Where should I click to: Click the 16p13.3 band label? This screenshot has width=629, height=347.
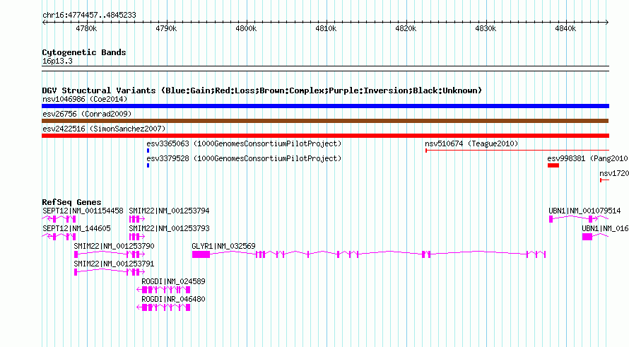57,61
